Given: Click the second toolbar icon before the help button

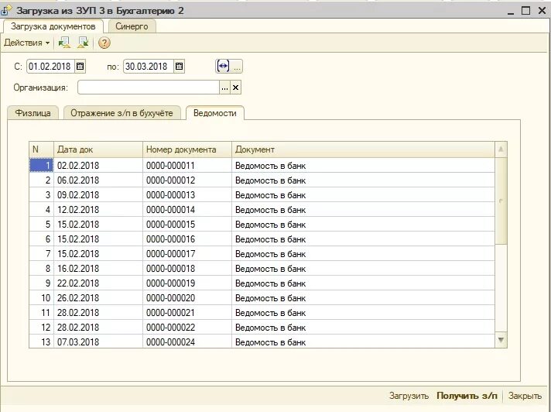Looking at the screenshot, I should pos(84,43).
